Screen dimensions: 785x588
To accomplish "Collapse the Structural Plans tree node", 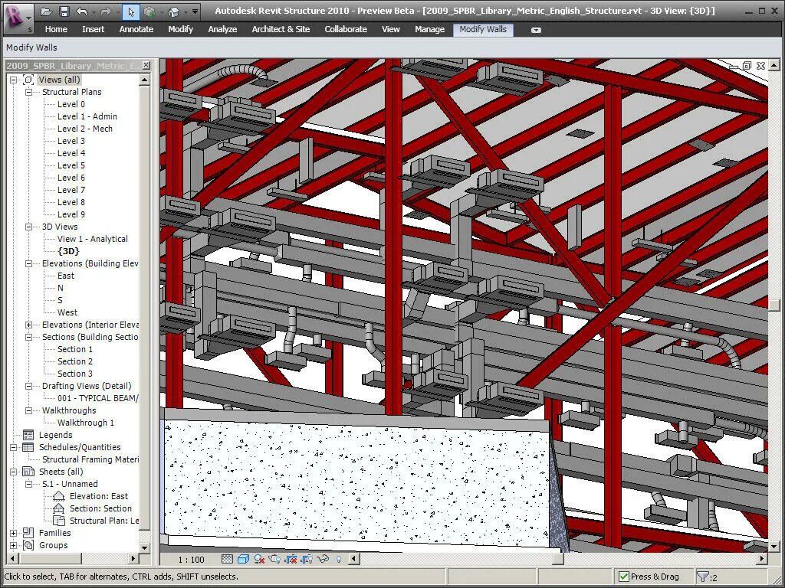I will [x=28, y=92].
